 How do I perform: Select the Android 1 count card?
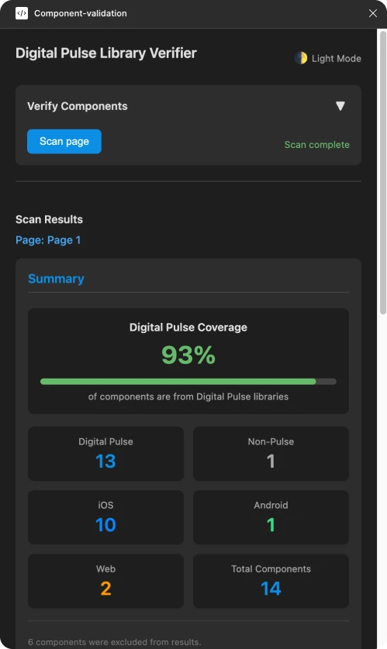(x=271, y=517)
